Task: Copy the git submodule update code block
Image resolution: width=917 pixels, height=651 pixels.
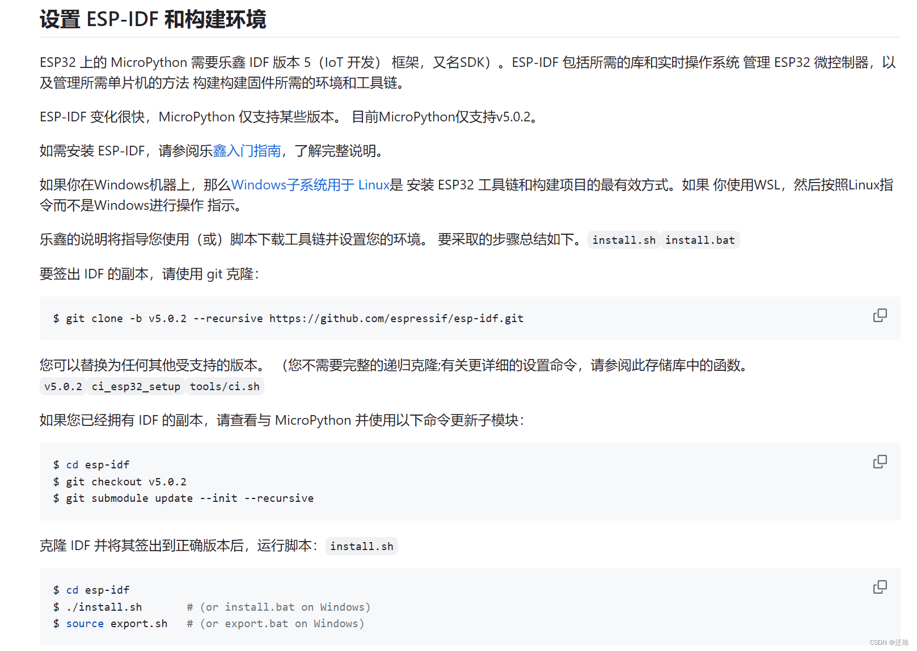Action: [x=880, y=462]
